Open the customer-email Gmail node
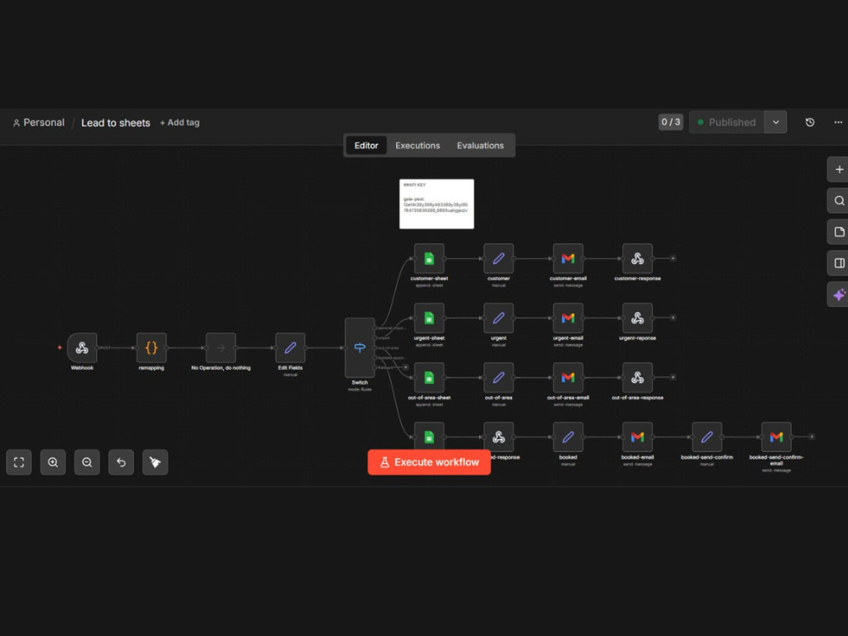 [568, 259]
